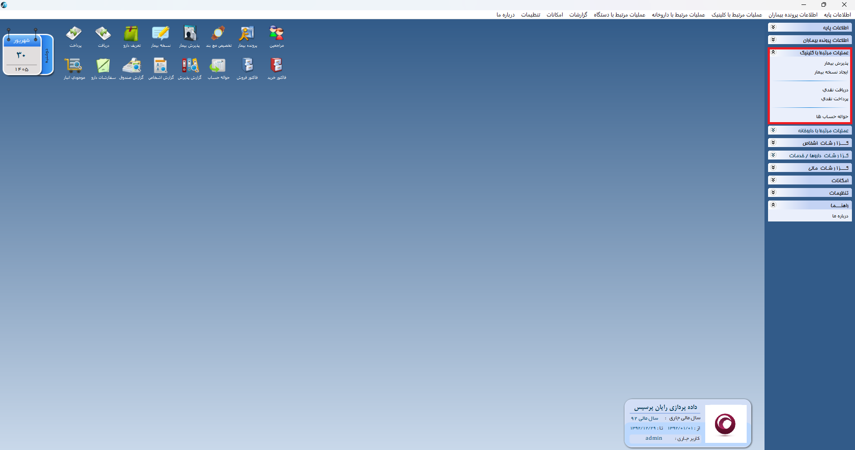Expand the تنظیمات sidebar panel

point(810,193)
